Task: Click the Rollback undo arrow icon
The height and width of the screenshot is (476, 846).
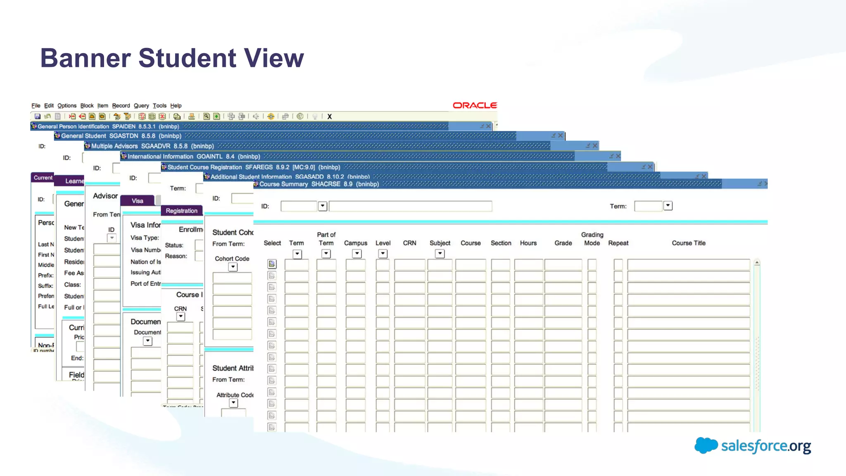Action: [48, 117]
